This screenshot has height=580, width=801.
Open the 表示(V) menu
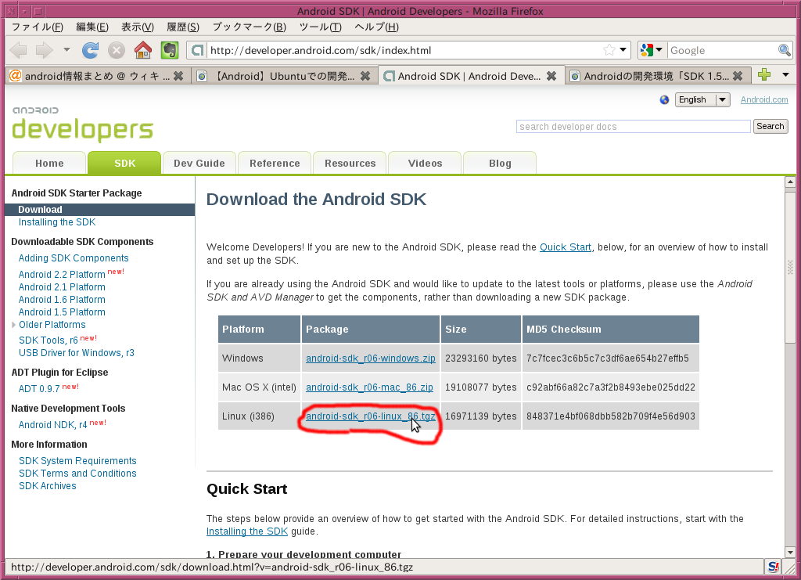click(138, 27)
